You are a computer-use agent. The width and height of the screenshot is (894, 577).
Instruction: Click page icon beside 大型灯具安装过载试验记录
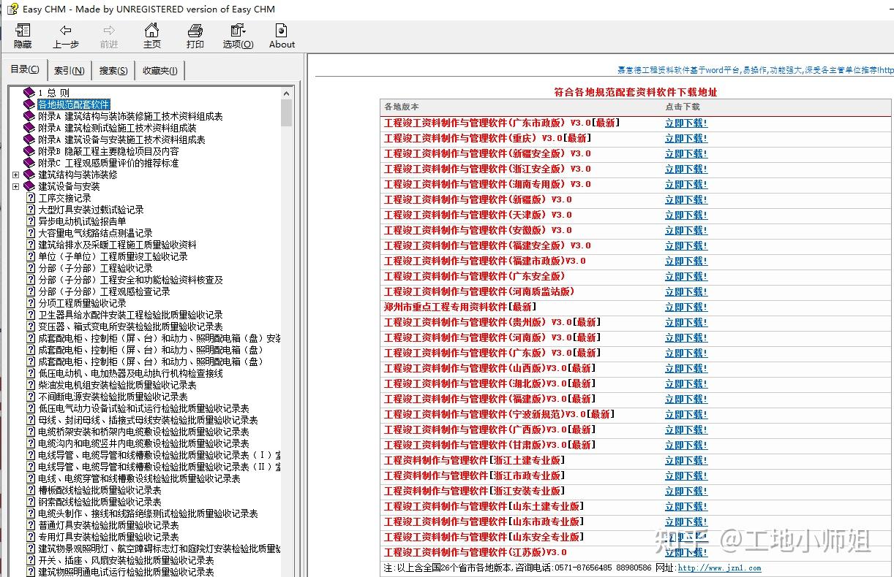[x=31, y=210]
